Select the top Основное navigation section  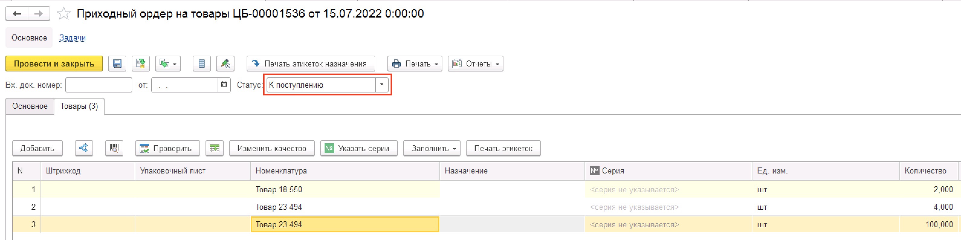tap(29, 38)
